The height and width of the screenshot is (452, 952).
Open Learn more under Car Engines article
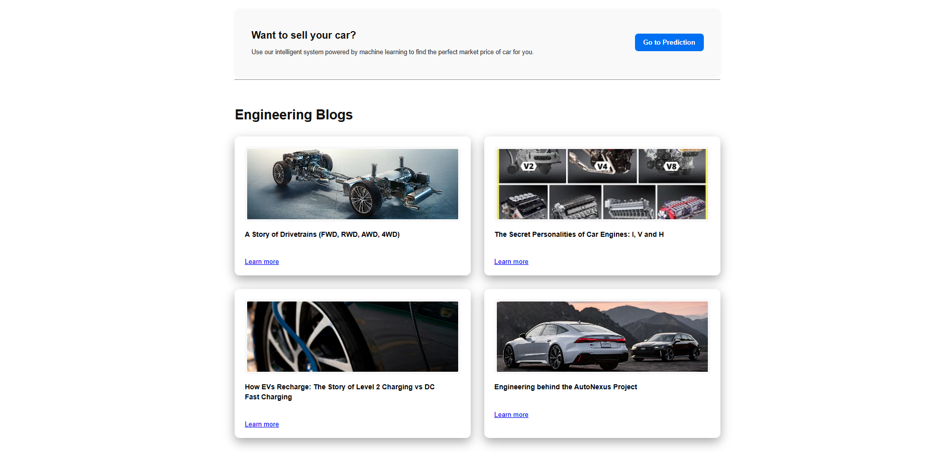(511, 262)
